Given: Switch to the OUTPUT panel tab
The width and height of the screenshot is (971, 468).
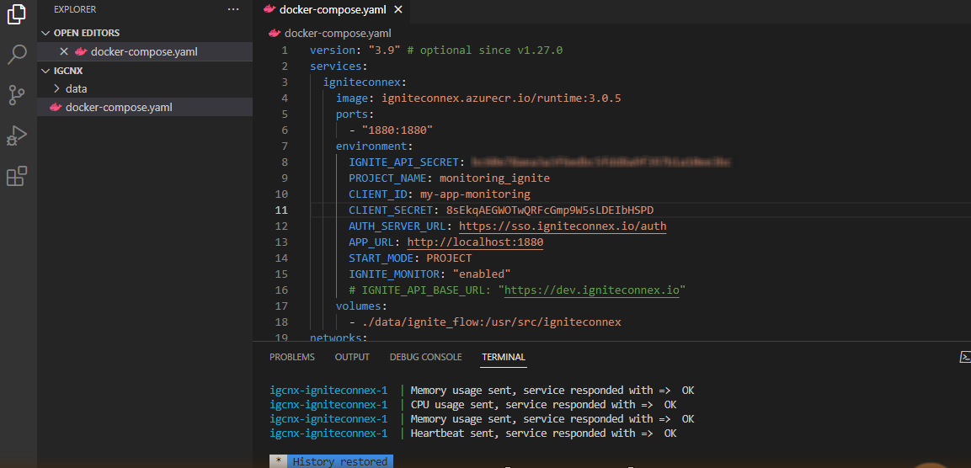Looking at the screenshot, I should click(x=352, y=357).
